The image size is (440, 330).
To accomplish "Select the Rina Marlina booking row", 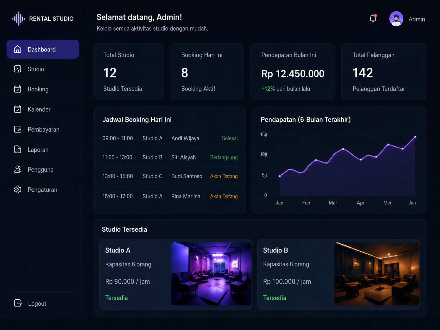I will click(x=170, y=196).
